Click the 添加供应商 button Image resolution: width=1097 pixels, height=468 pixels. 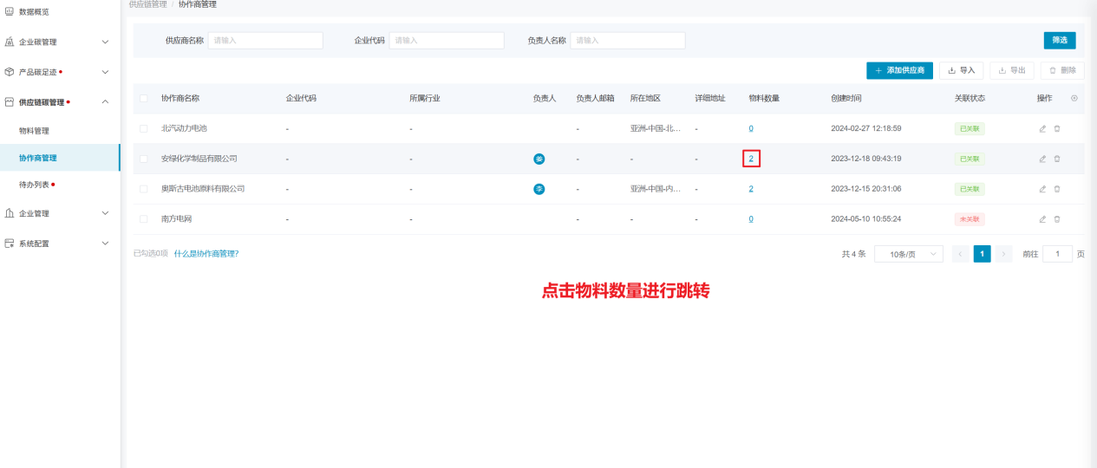click(899, 70)
